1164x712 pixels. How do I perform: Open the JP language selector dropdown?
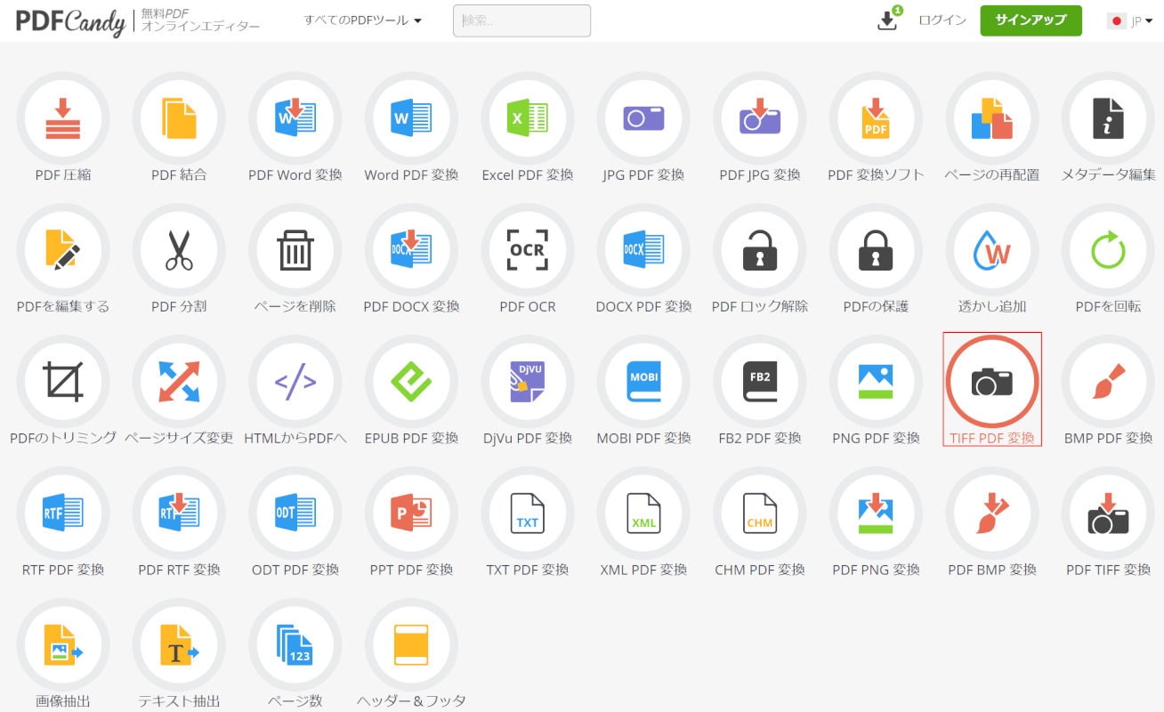1129,20
